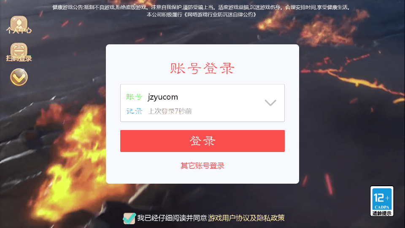
Task: Select the jzyucom account name text
Action: (163, 97)
